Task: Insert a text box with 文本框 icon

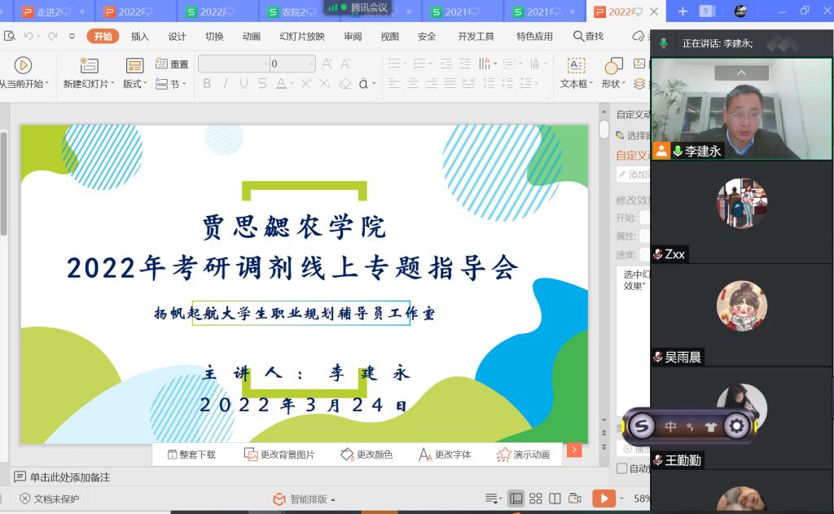Action: click(x=576, y=66)
